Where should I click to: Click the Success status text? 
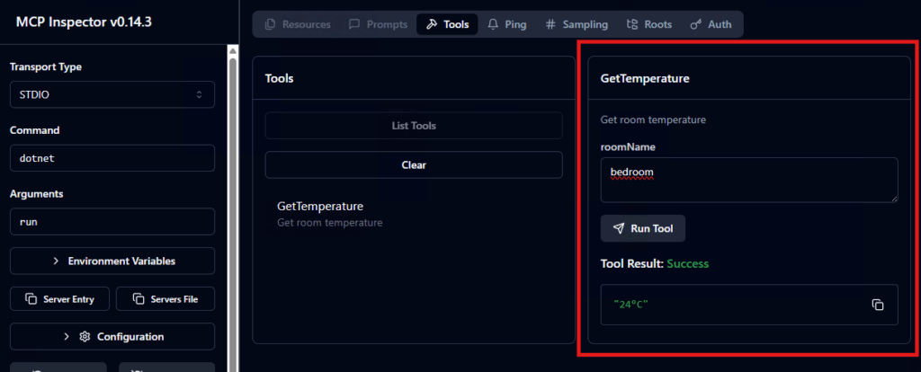[688, 263]
